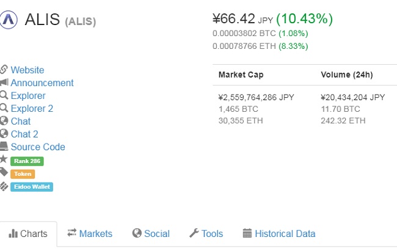Screen dimensions: 397x251
Task: Click the megaphone icon beside Announcement
Action: pos(4,82)
